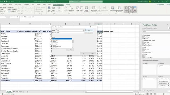Click the Insert Slicer icon
Image resolution: width=170 pixels, height=95 pixels.
click(49, 9)
